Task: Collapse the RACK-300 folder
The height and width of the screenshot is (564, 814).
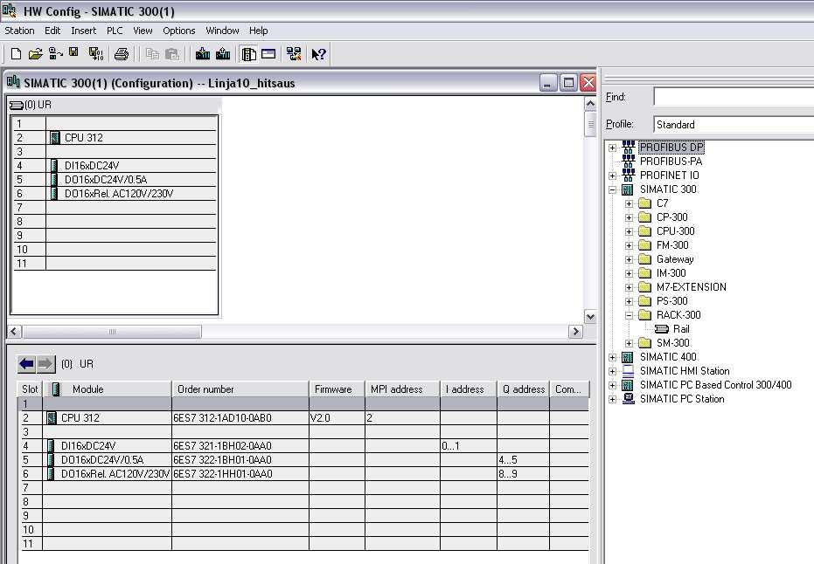Action: (630, 316)
